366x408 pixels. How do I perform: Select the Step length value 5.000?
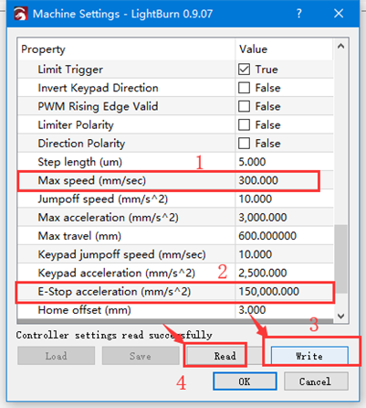252,162
